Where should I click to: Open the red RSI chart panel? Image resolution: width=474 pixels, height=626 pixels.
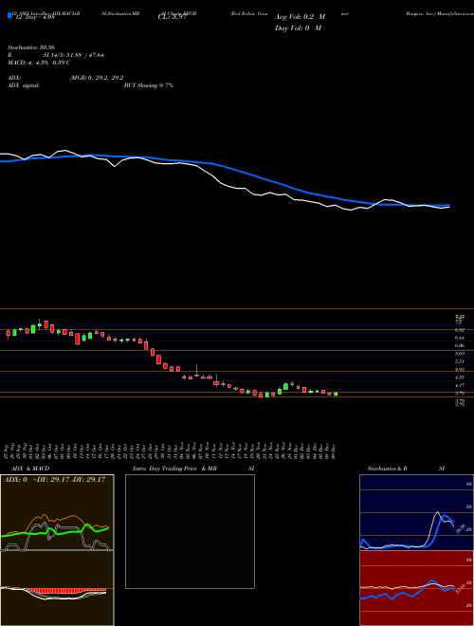pos(416,588)
